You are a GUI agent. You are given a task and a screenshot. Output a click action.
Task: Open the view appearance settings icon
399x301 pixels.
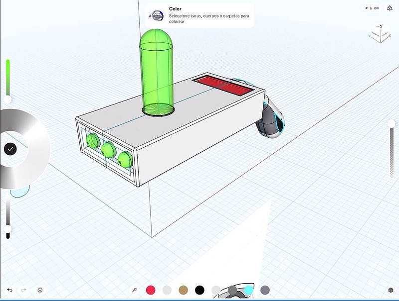click(x=390, y=8)
